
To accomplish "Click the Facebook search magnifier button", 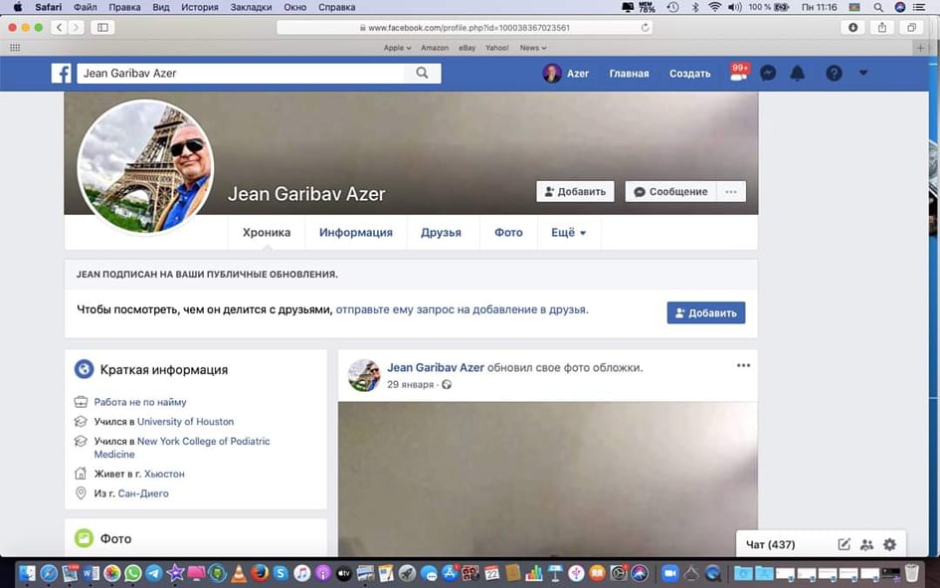I will (x=422, y=73).
